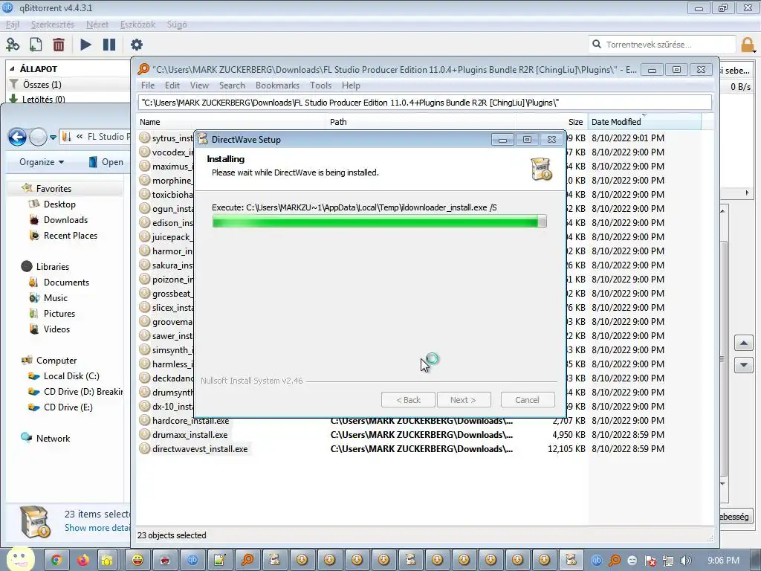Viewport: 761px width, 571px height.
Task: Open the Search menu
Action: click(232, 86)
